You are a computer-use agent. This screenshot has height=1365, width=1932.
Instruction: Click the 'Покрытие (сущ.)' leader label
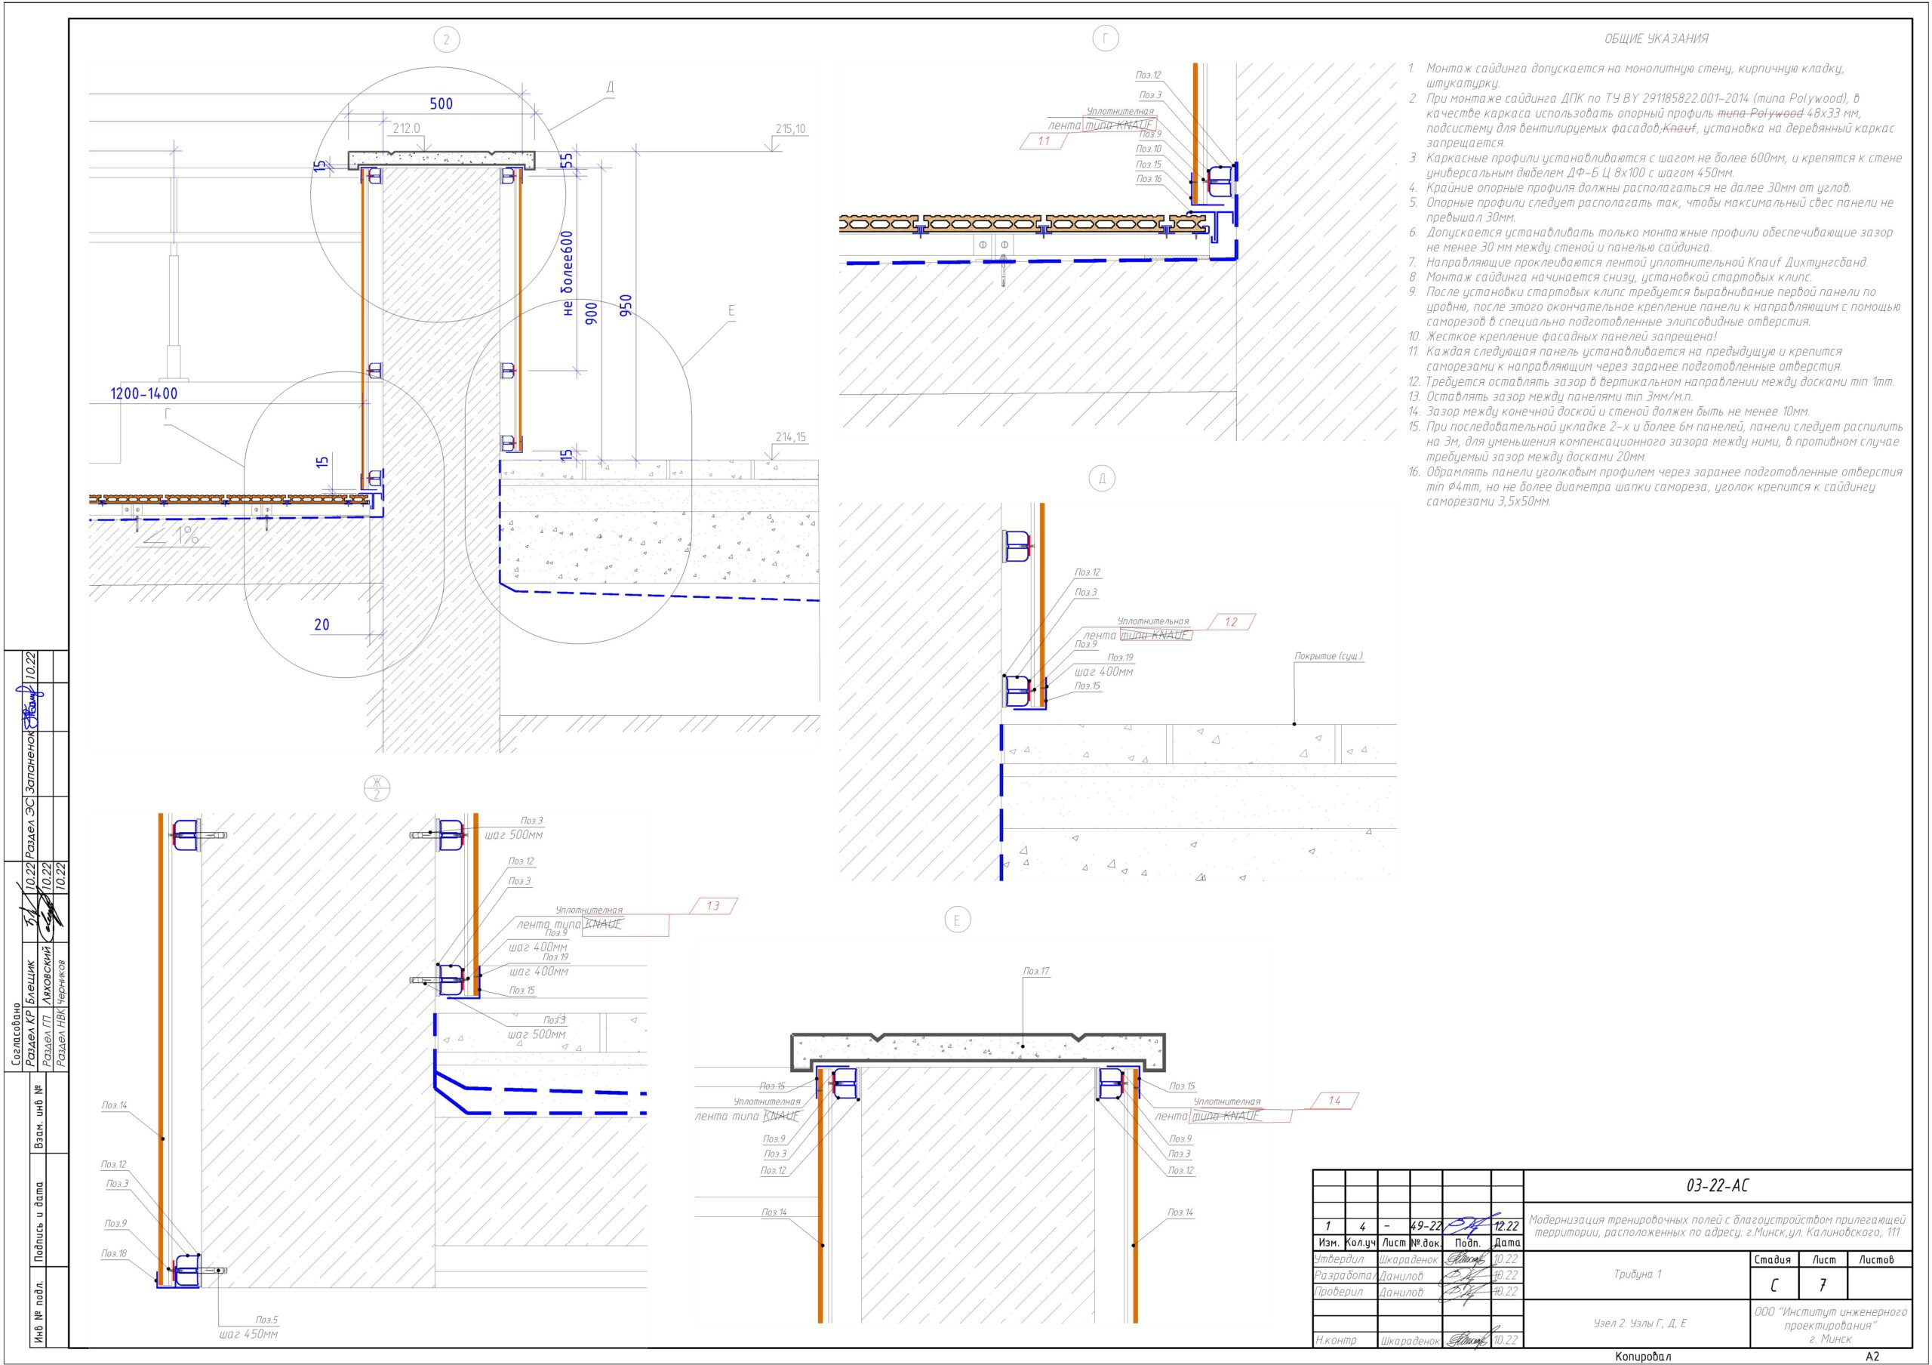(x=1329, y=656)
